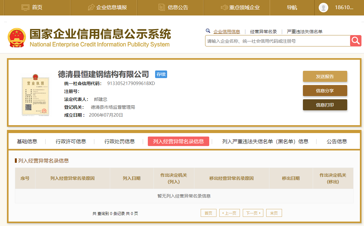This screenshot has height=226, width=364.
Task: Click the 首页 monitor icon
Action: 25,7
